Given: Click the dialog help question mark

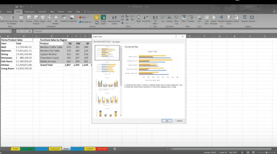Looking at the screenshot, I should coord(176,37).
